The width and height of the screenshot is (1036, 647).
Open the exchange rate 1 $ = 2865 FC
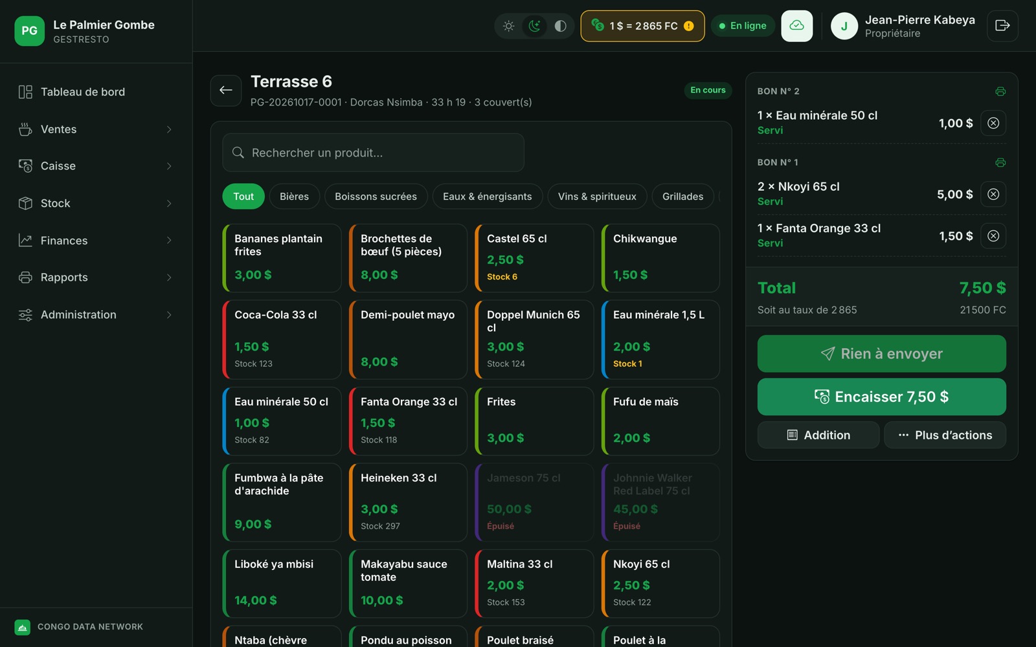[642, 26]
